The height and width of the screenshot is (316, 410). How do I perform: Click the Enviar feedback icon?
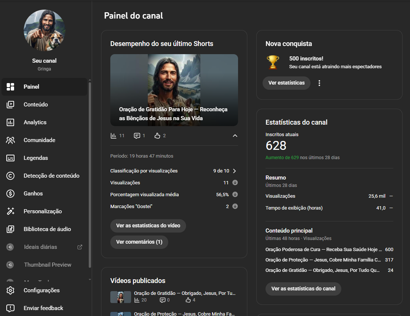10,308
